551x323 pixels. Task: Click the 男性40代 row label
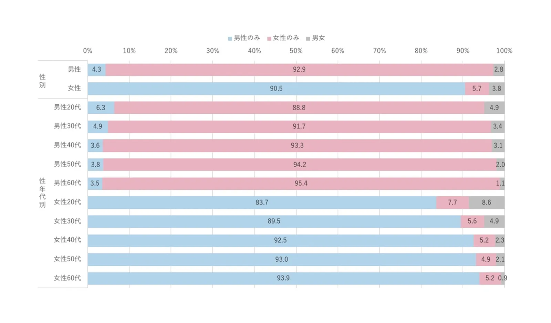67,145
